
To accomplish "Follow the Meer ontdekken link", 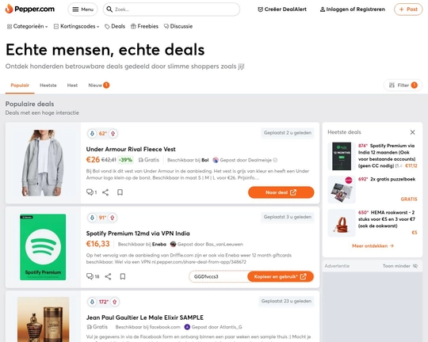I will [373, 245].
